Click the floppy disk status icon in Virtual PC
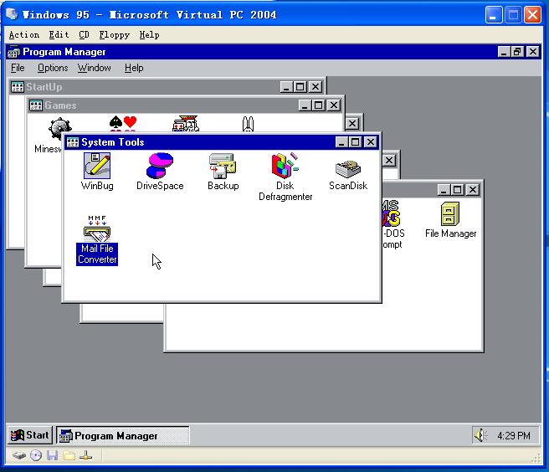549x472 pixels. [53, 455]
